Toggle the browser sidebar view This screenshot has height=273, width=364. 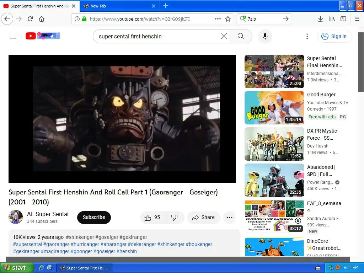(x=343, y=19)
